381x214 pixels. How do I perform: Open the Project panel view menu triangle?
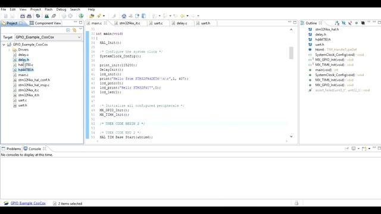click(x=80, y=29)
